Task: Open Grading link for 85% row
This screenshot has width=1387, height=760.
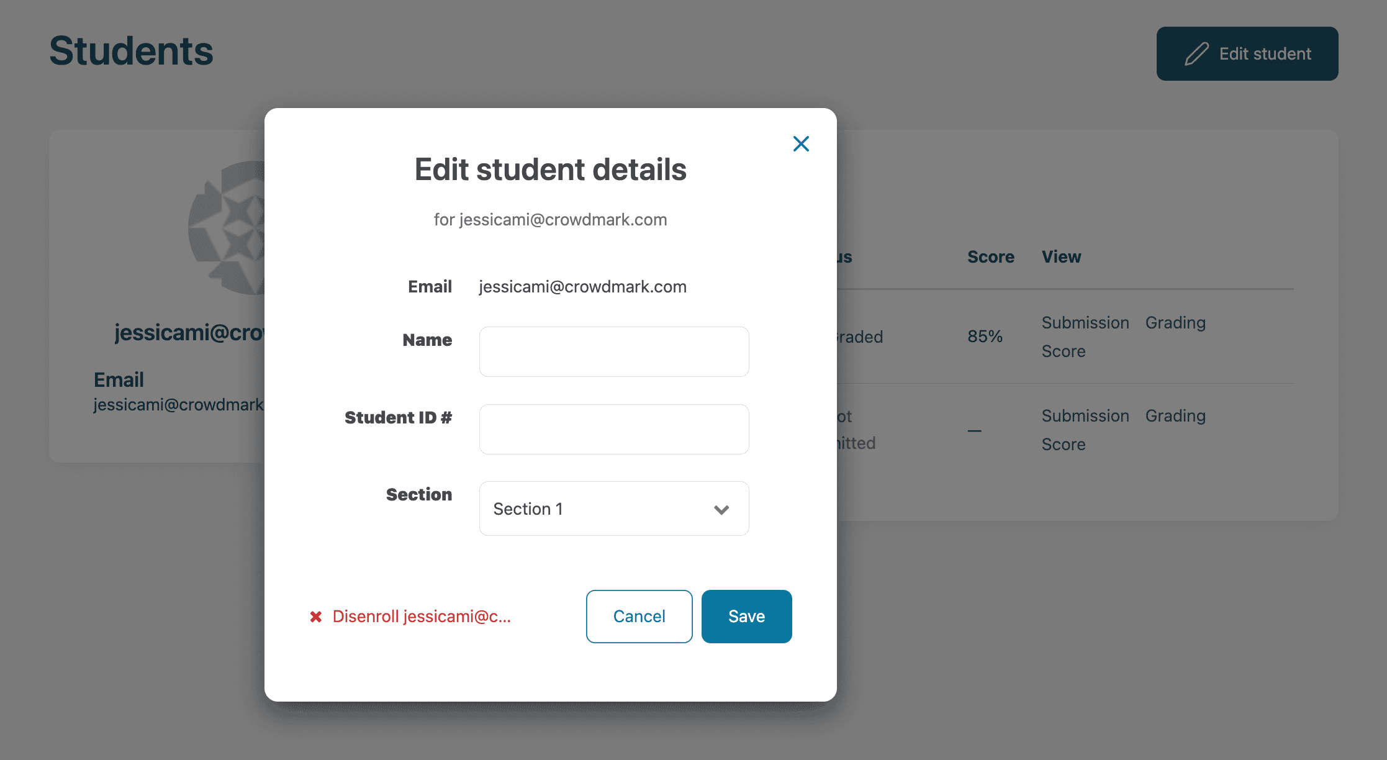Action: (1175, 323)
